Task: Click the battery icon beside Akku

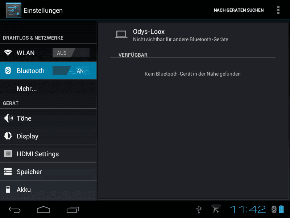Action: click(8, 189)
